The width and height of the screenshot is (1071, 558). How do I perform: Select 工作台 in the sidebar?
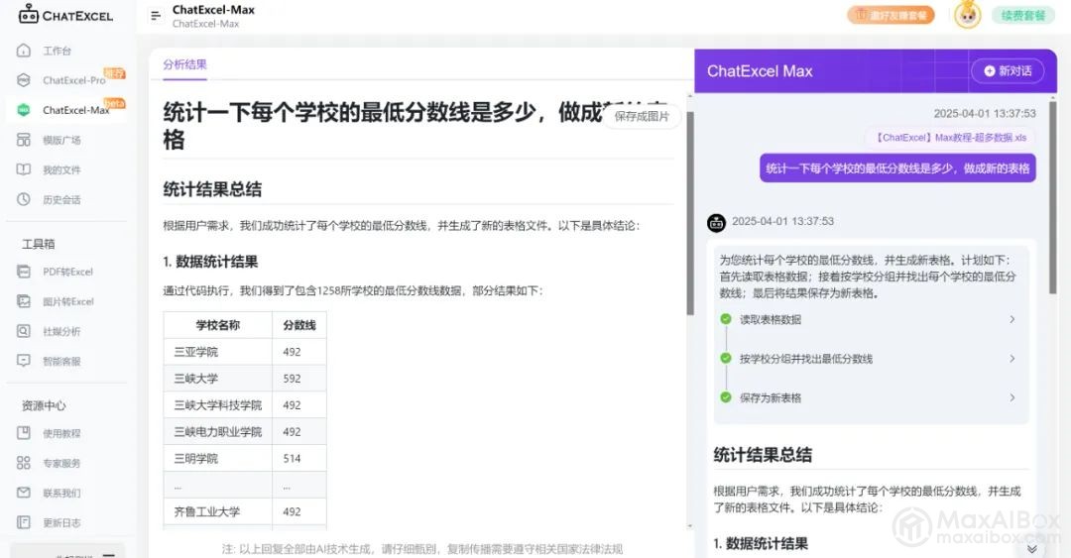point(57,52)
